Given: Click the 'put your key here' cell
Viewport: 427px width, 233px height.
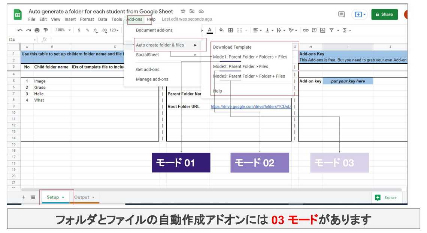Looking at the screenshot, I should pyautogui.click(x=348, y=81).
